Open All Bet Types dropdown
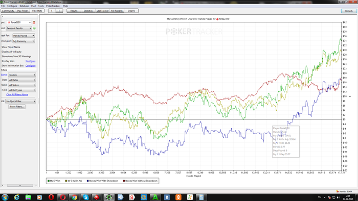The image size is (358, 201). 22,90
